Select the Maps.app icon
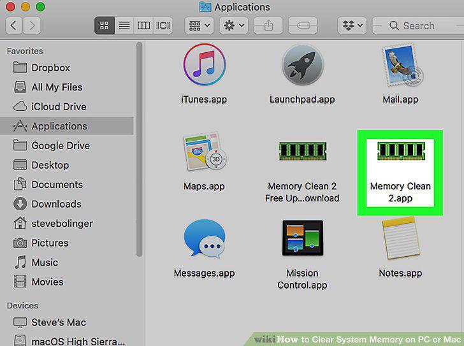Screen dimensions: 464x346 (205, 151)
